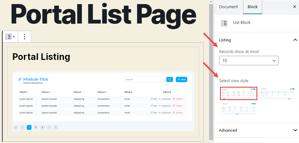The width and height of the screenshot is (299, 143).
Task: Open the Records show at most dropdown
Action: tap(249, 60)
